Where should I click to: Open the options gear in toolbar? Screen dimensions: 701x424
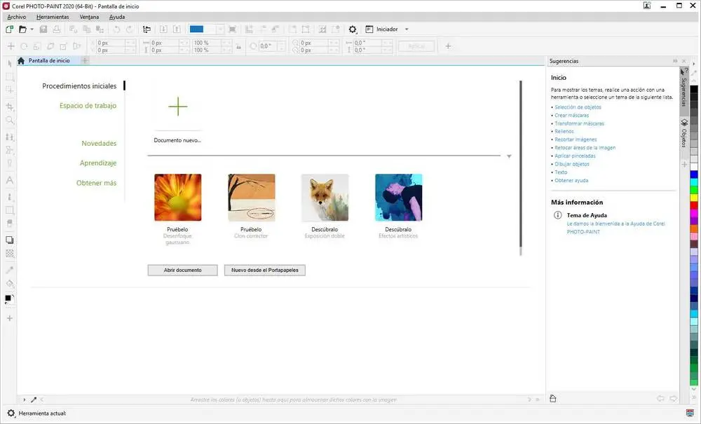point(353,29)
